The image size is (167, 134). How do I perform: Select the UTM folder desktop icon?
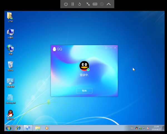click(10, 17)
